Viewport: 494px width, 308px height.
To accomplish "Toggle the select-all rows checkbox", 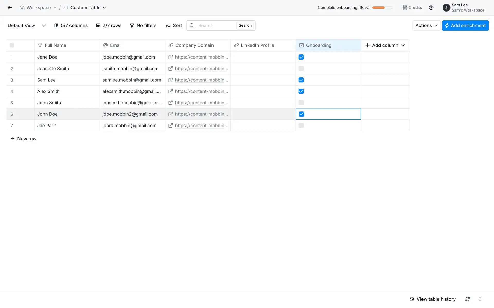I will pyautogui.click(x=12, y=45).
